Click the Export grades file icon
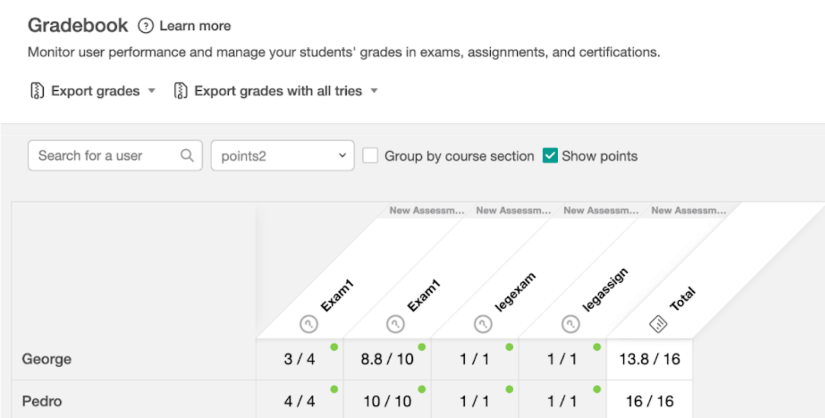 point(37,91)
